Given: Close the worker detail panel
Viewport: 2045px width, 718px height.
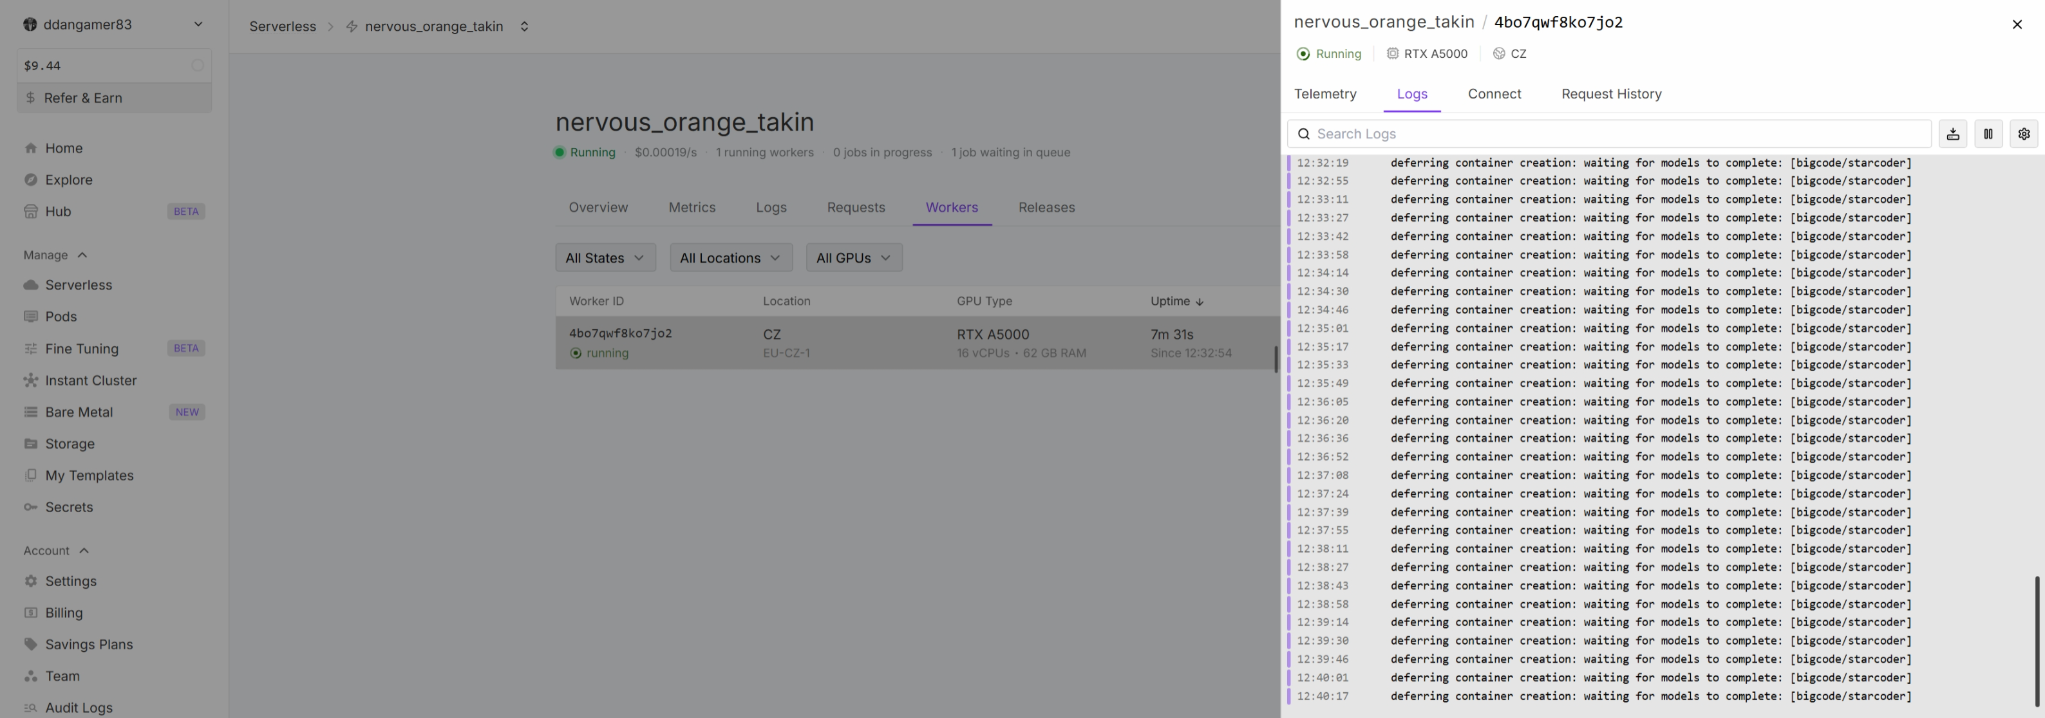Looking at the screenshot, I should coord(2017,24).
